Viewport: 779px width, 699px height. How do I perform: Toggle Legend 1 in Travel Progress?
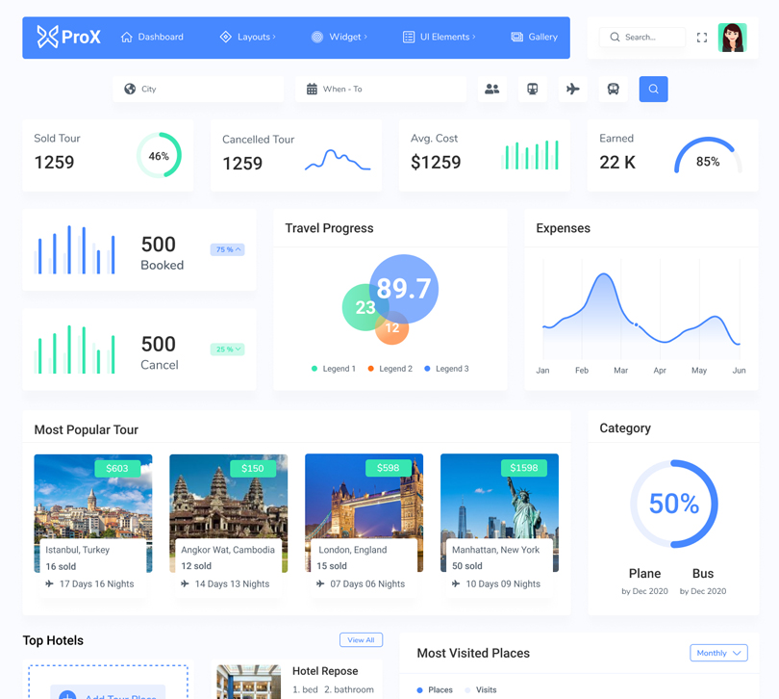click(334, 369)
